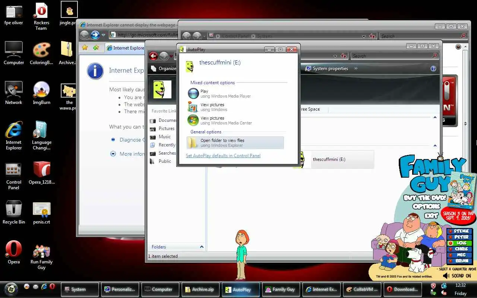Open the wawa image file on desktop
The image size is (477, 298).
[68, 97]
